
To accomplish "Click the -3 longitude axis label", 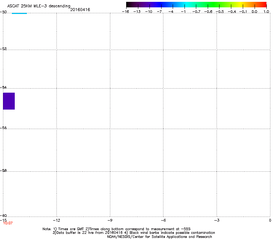I will pos(217,220).
